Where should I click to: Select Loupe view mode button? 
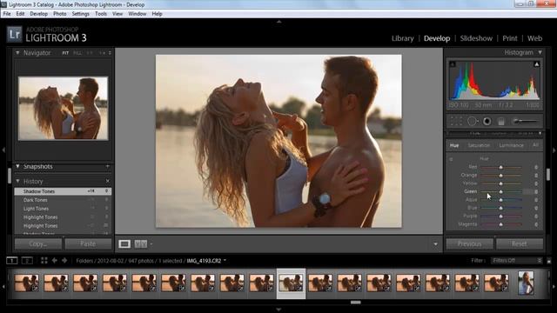pyautogui.click(x=124, y=243)
